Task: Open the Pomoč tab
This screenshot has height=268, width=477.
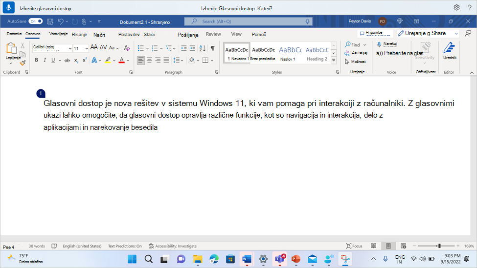Action: coord(259,35)
